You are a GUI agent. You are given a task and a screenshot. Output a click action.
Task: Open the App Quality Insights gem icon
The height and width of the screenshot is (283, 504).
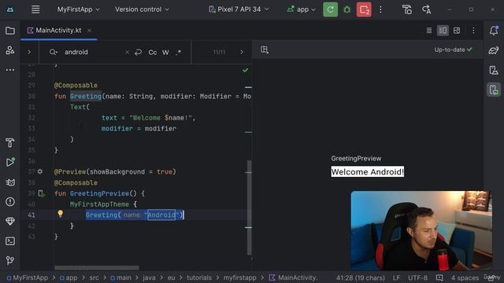tap(10, 221)
